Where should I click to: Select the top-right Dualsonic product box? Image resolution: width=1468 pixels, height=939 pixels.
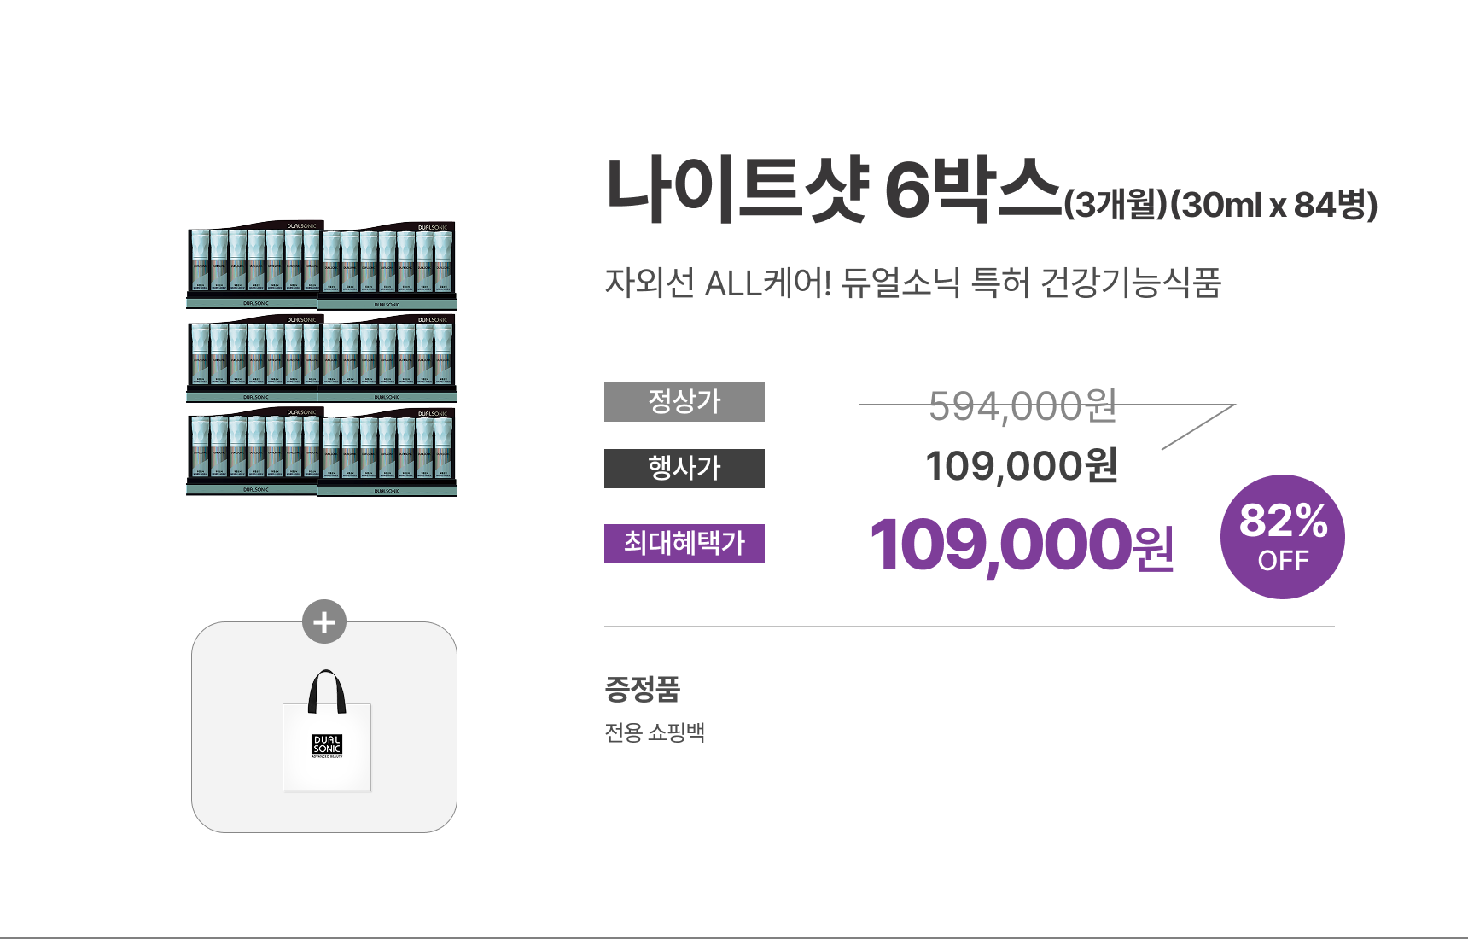tap(388, 266)
